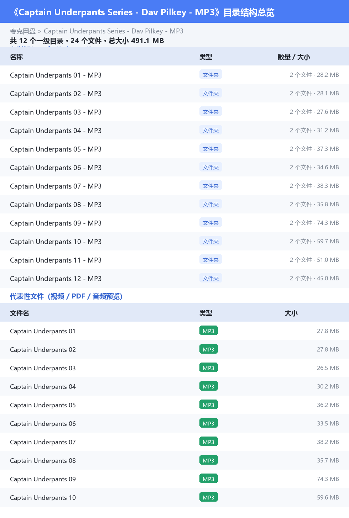The height and width of the screenshot is (518, 349).
Task: Select the file named 'Captain Underpants 10'
Action: pos(43,498)
